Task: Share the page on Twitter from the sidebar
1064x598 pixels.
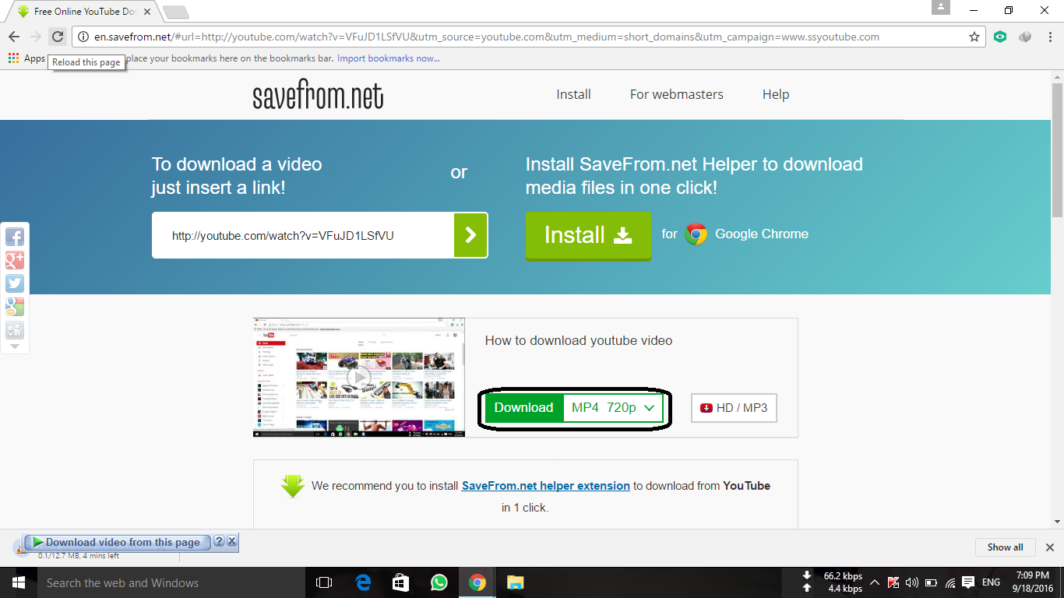Action: [x=15, y=283]
